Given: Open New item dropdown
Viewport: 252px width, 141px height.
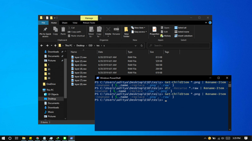Looking at the screenshot, I should click(138, 28).
